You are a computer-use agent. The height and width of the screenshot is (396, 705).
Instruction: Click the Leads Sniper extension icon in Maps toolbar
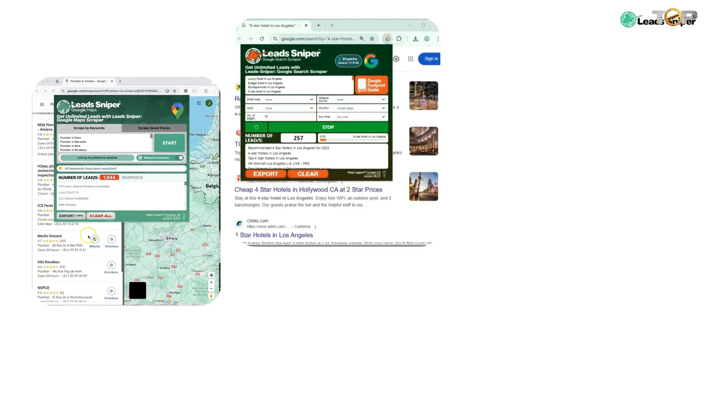click(x=186, y=91)
